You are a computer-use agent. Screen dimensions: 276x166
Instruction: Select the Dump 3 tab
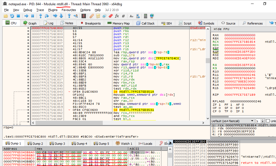click(x=57, y=144)
